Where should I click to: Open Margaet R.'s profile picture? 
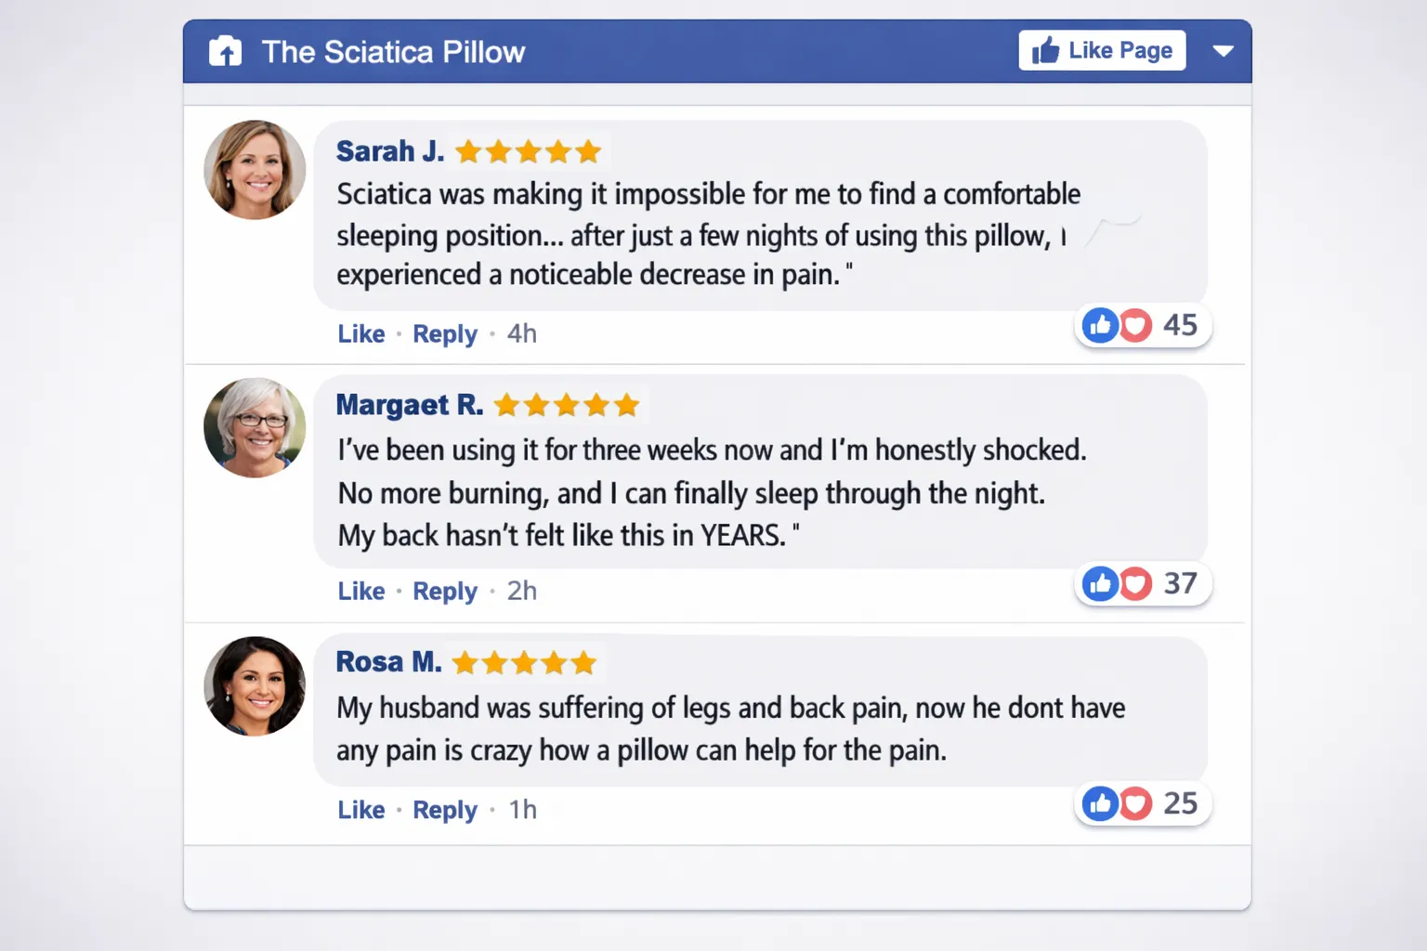click(x=254, y=428)
